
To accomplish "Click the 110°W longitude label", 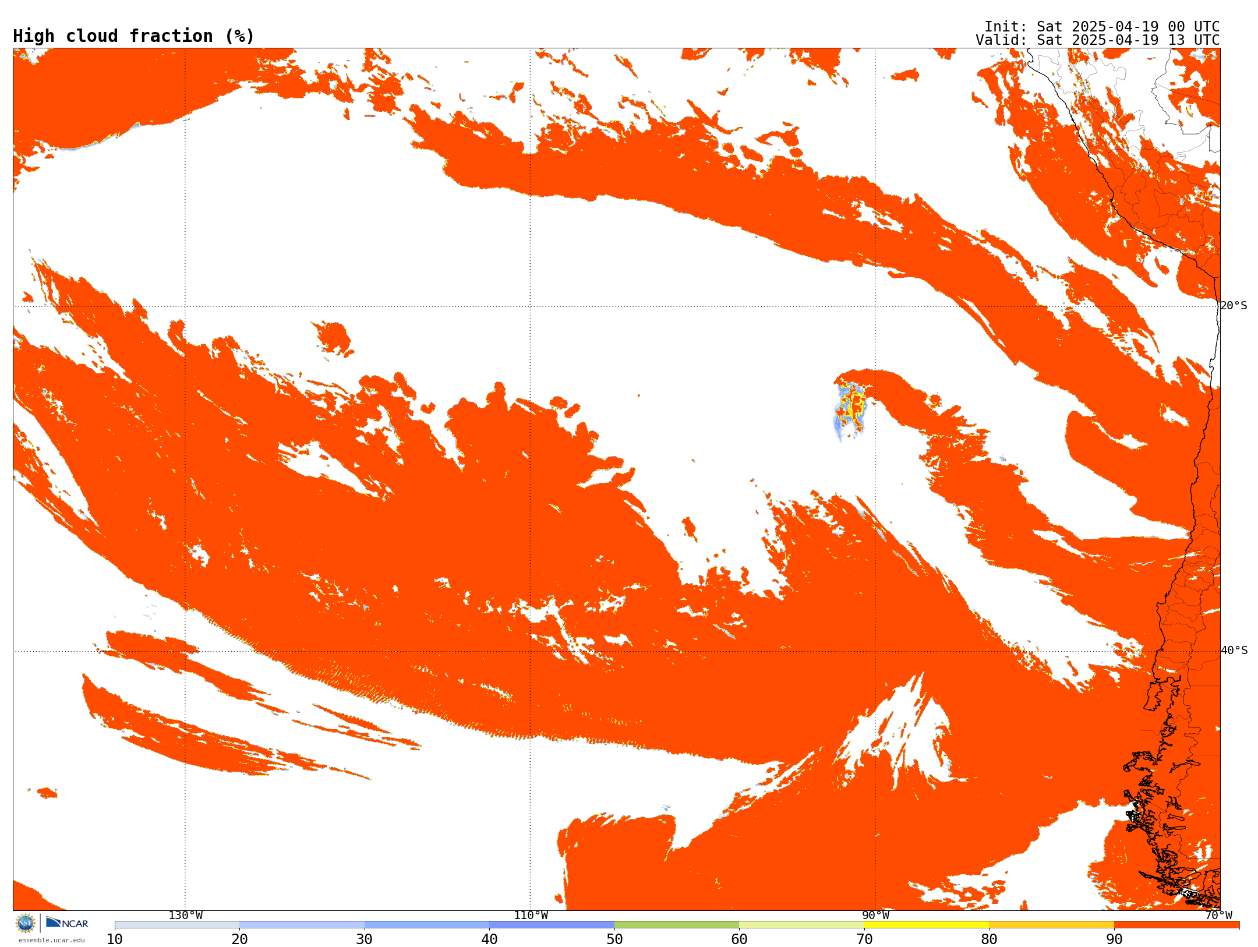I will [x=531, y=916].
